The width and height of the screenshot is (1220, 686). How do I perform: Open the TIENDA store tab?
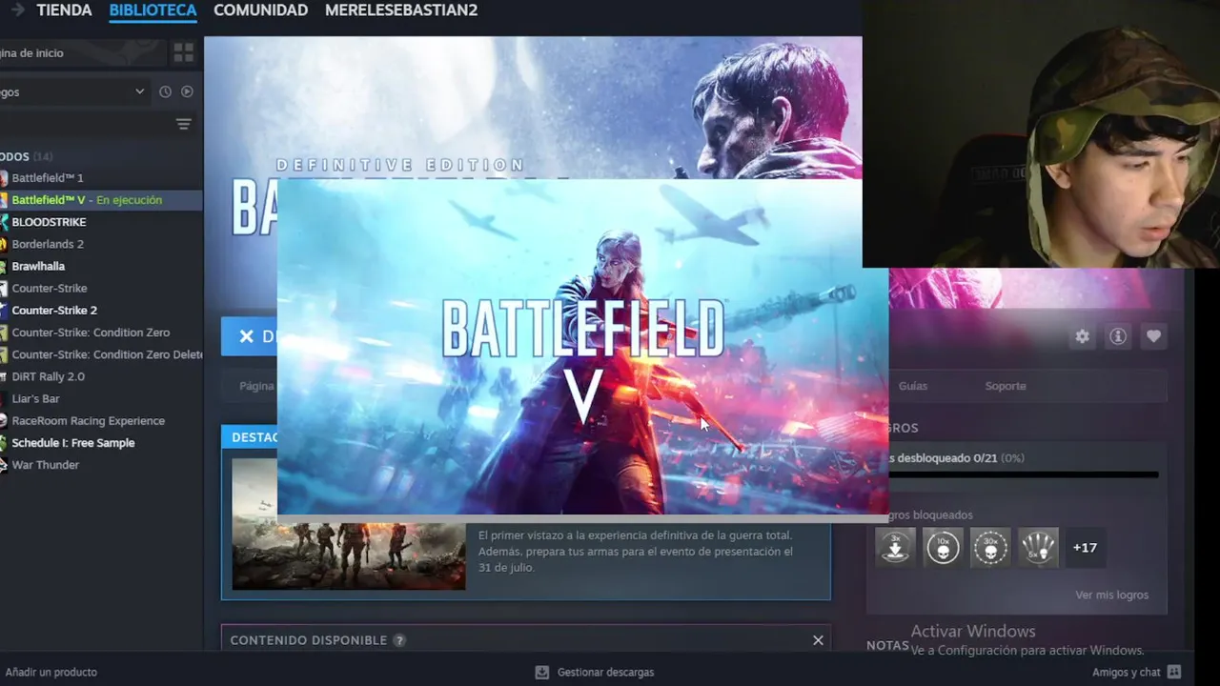64,10
